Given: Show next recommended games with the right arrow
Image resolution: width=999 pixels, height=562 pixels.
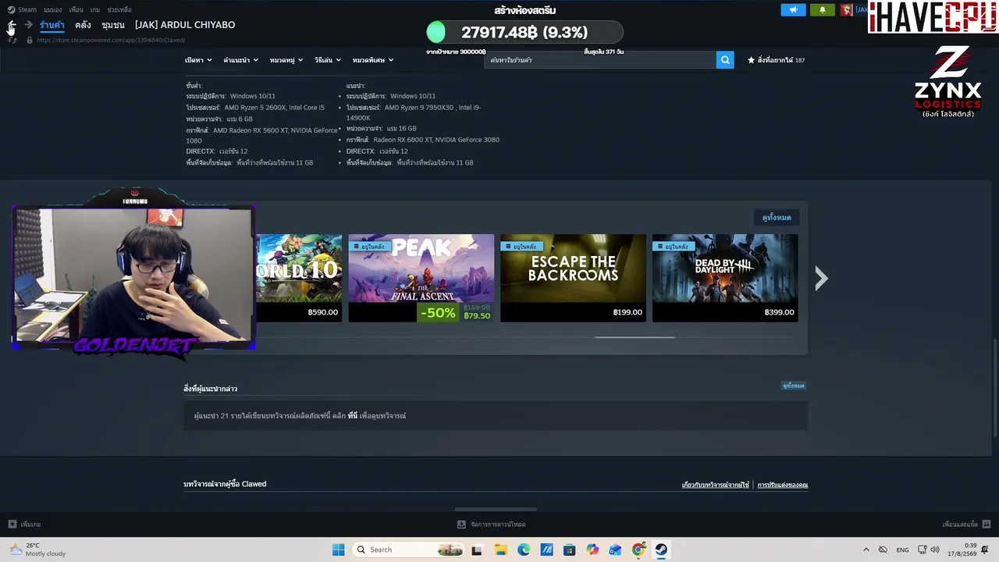Looking at the screenshot, I should tap(821, 278).
